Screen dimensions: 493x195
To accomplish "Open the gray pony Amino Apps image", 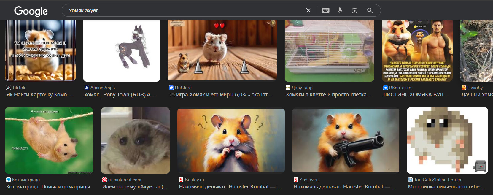I will tap(122, 50).
